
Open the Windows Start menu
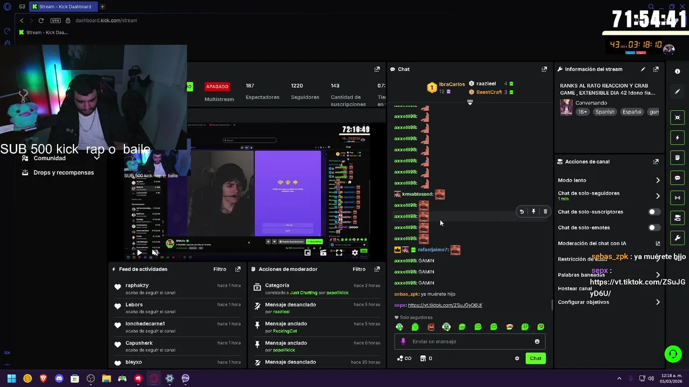click(x=12, y=379)
